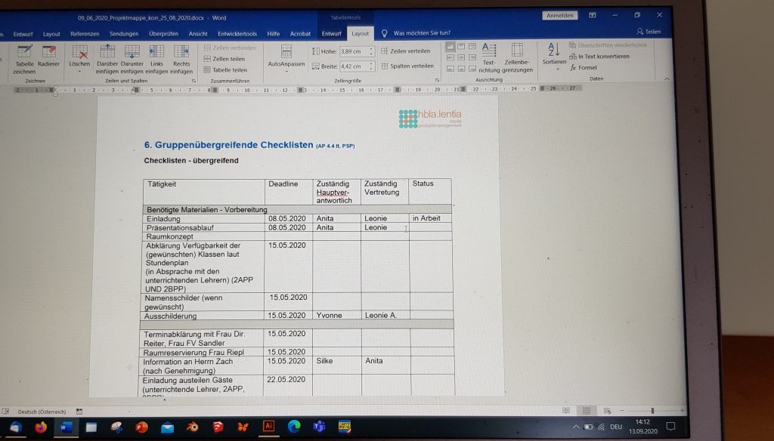Click the 'Silke' cell in the table
Screen dimensions: 774x441
point(336,365)
